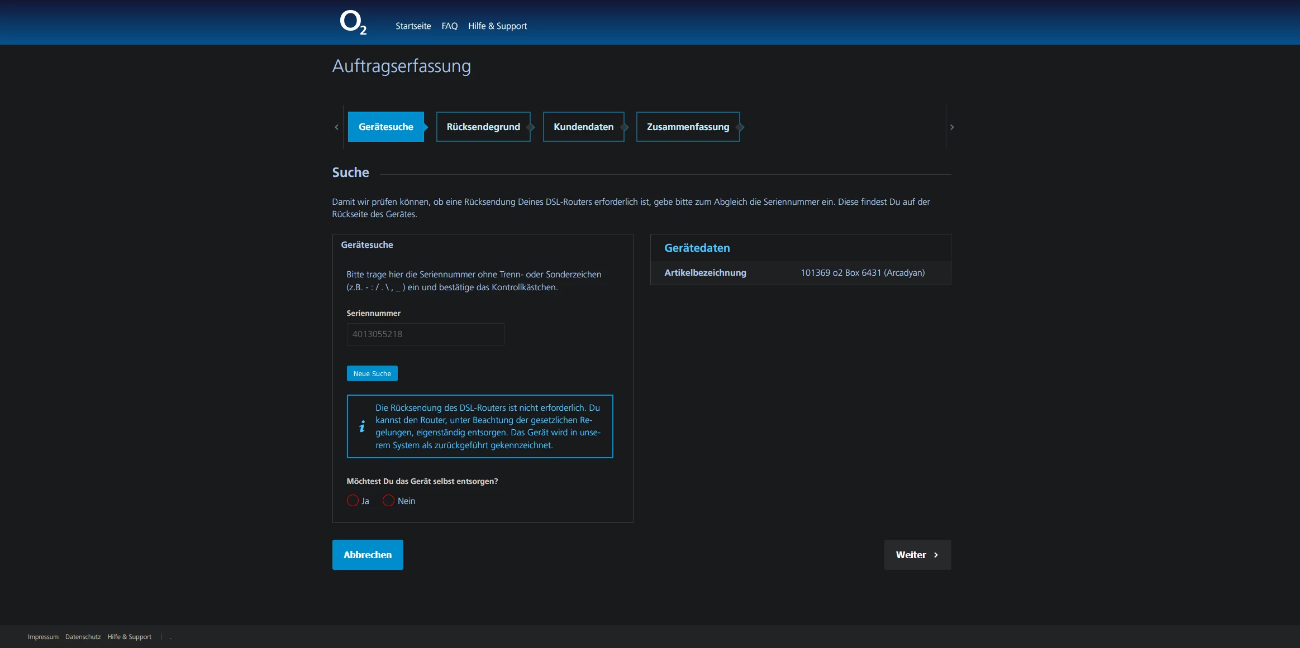Click into the Seriennummer field
The width and height of the screenshot is (1300, 648).
pyautogui.click(x=425, y=334)
